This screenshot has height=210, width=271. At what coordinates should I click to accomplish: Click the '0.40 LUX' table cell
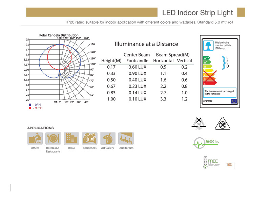(138, 80)
